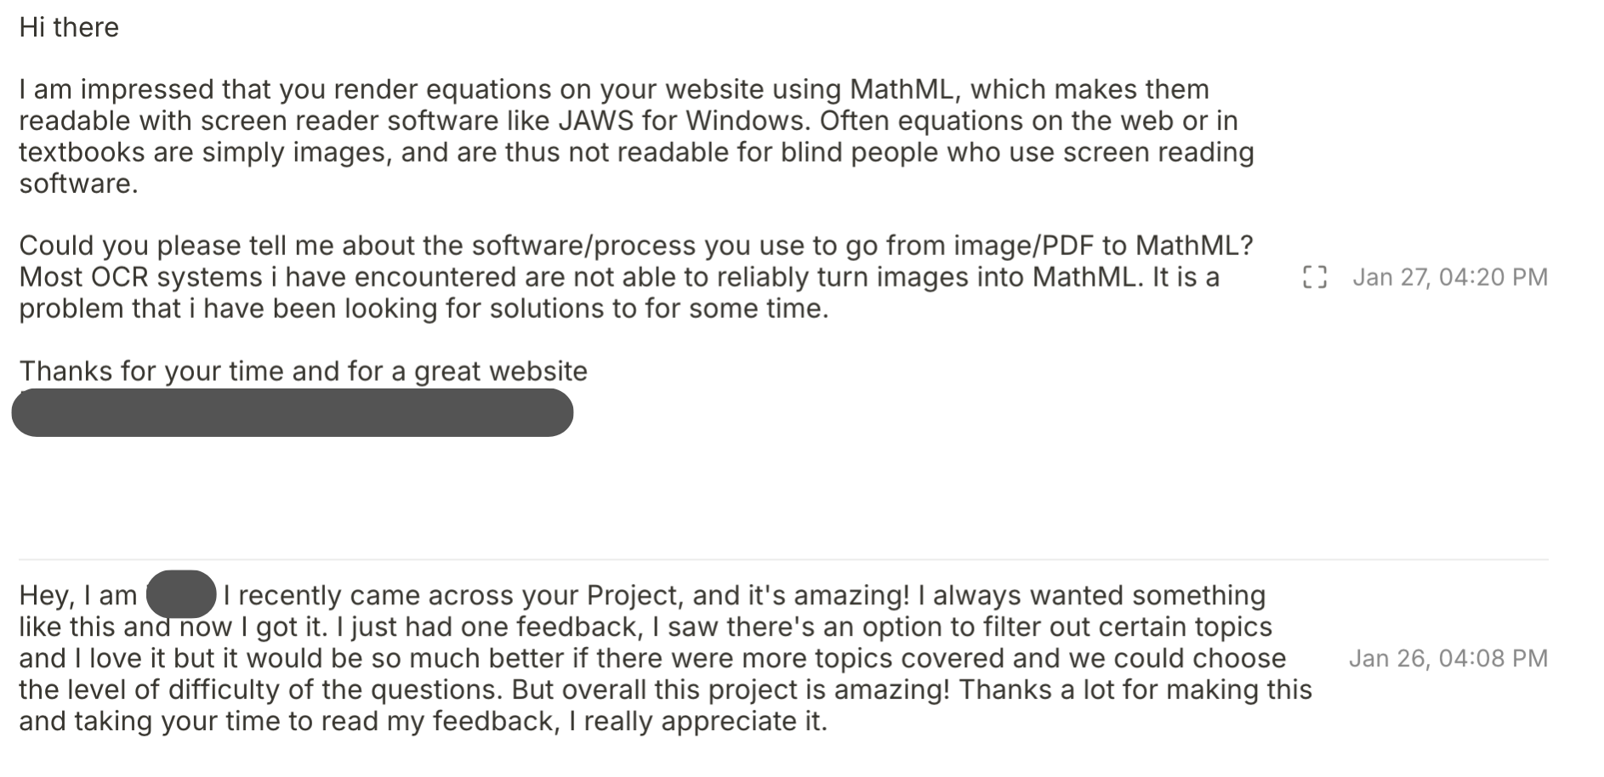The width and height of the screenshot is (1604, 777).
Task: Select the redacted signature under the first message
Action: tap(292, 413)
